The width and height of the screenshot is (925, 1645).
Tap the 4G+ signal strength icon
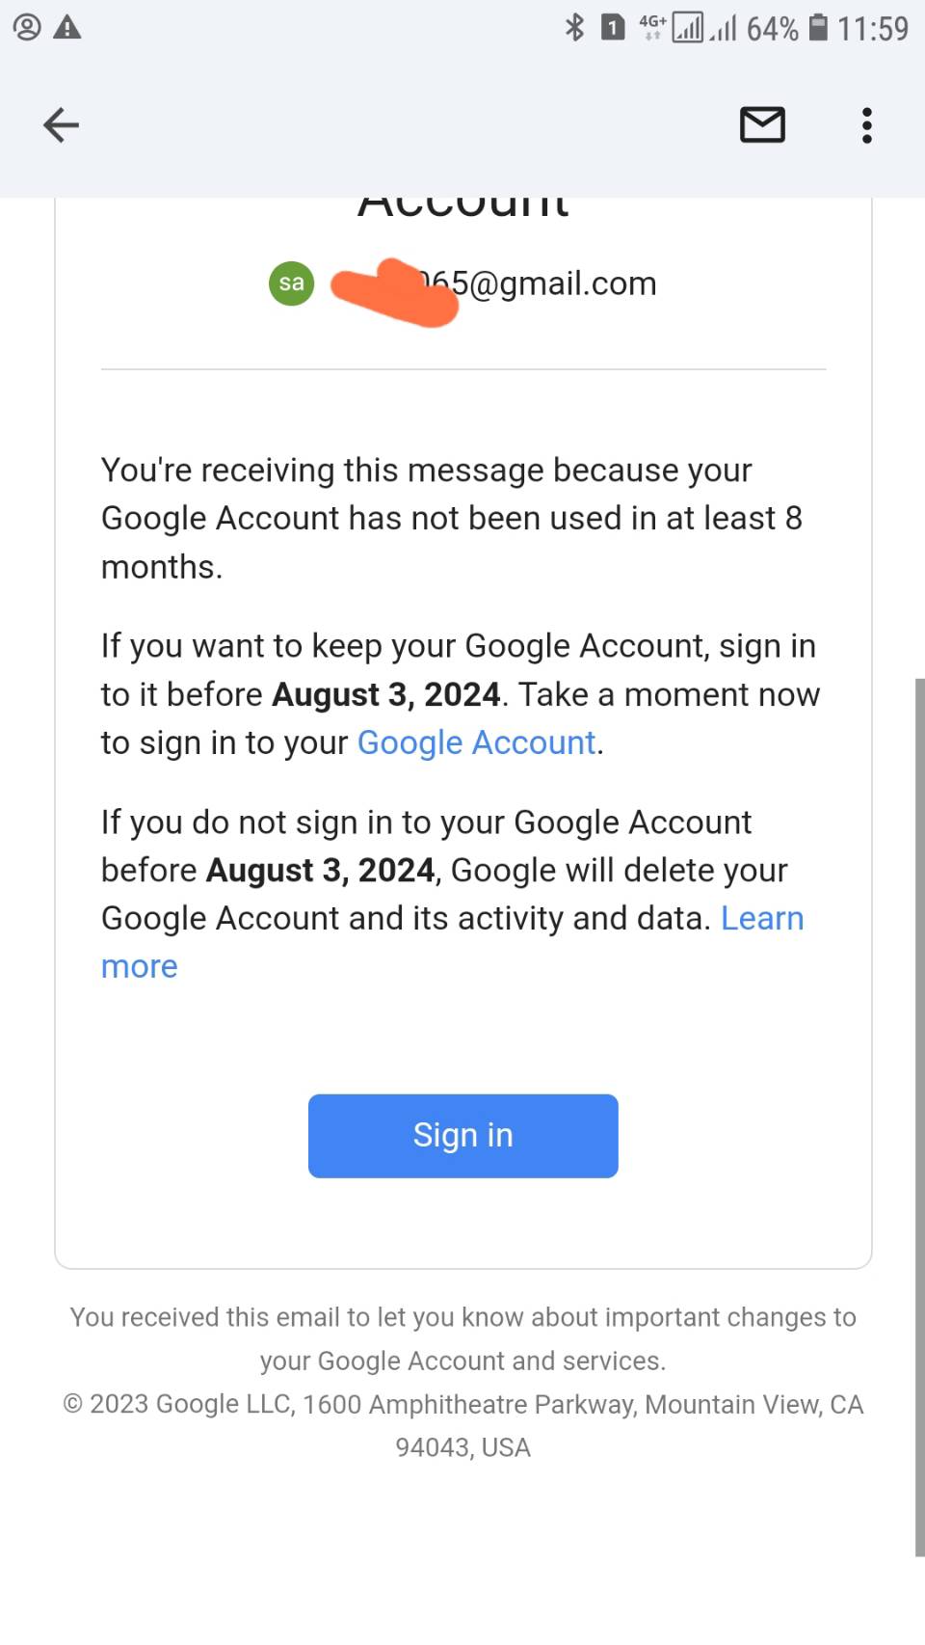click(x=672, y=27)
